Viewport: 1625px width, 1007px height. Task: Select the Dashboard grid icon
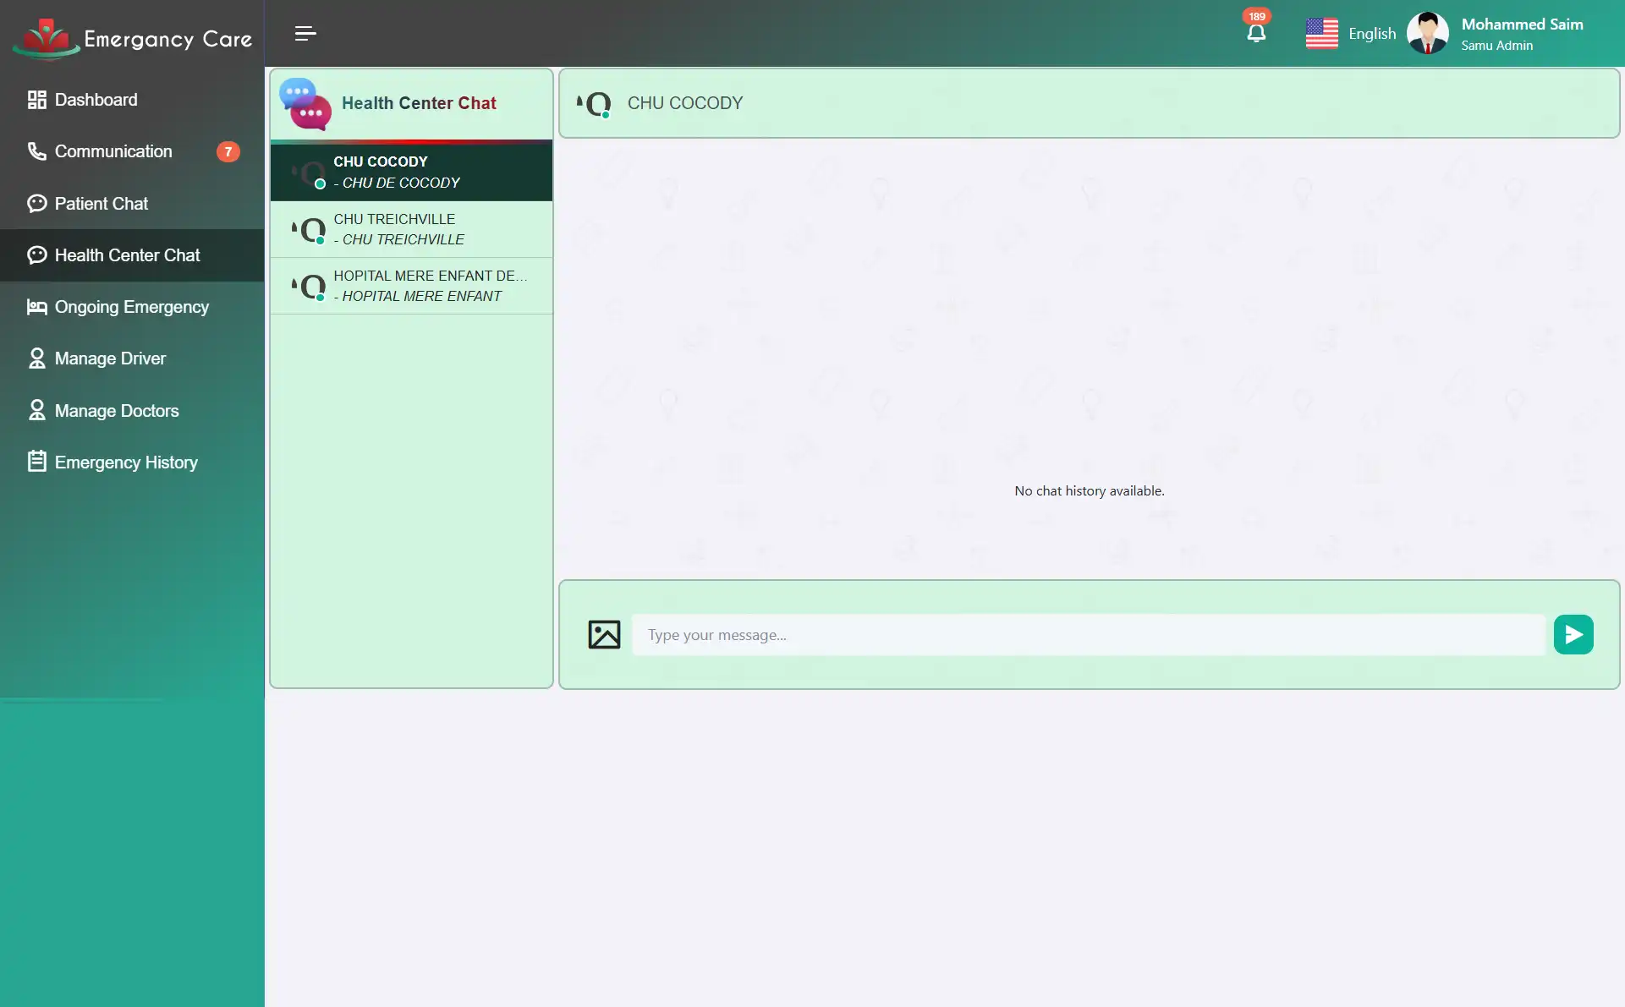tap(36, 99)
